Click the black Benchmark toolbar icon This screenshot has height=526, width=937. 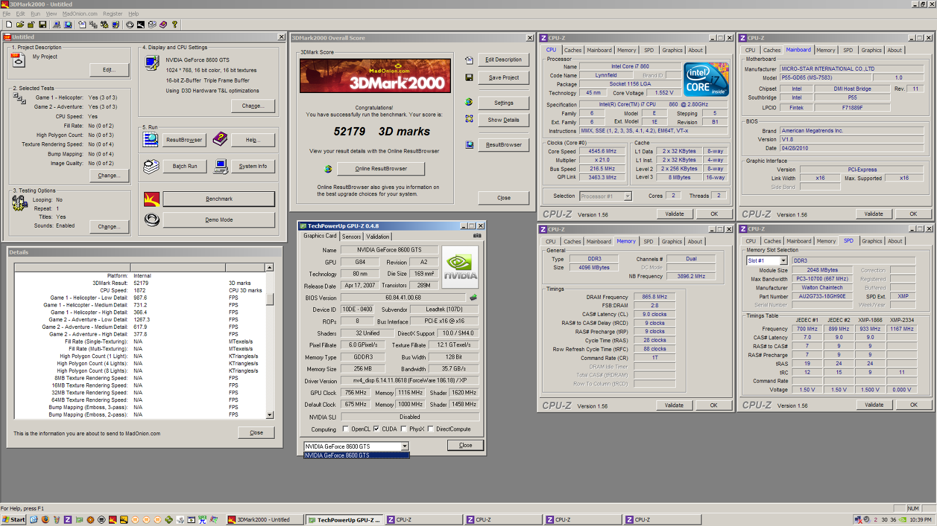point(141,25)
